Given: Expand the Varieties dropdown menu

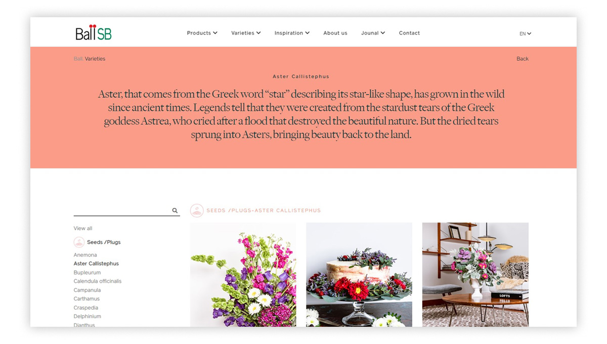Looking at the screenshot, I should pyautogui.click(x=246, y=33).
